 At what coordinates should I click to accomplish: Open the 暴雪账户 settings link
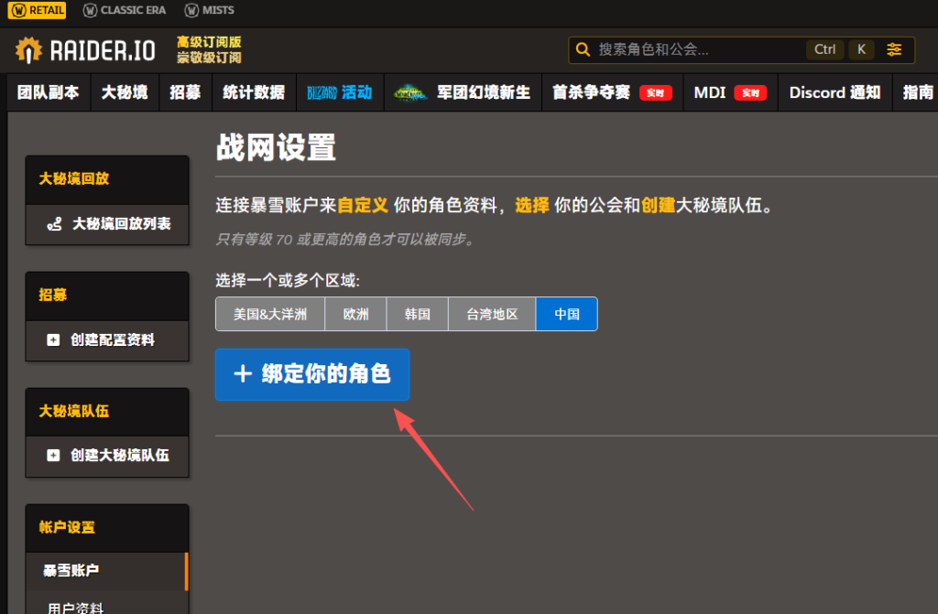point(71,570)
